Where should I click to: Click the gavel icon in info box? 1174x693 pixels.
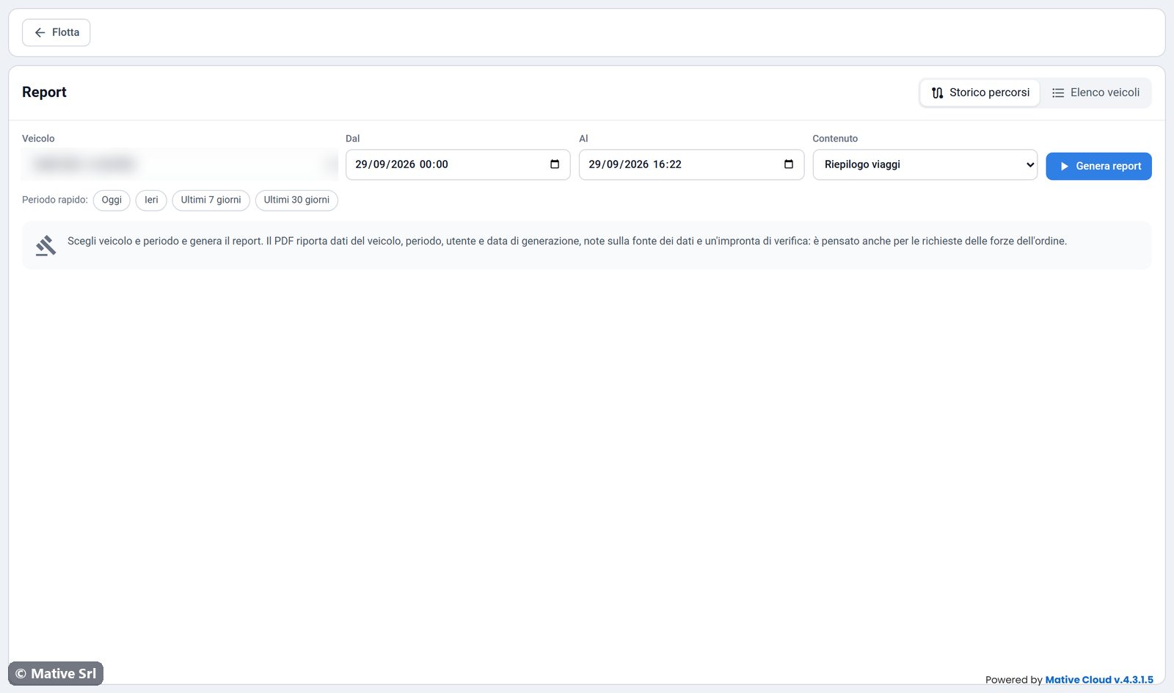(x=45, y=245)
